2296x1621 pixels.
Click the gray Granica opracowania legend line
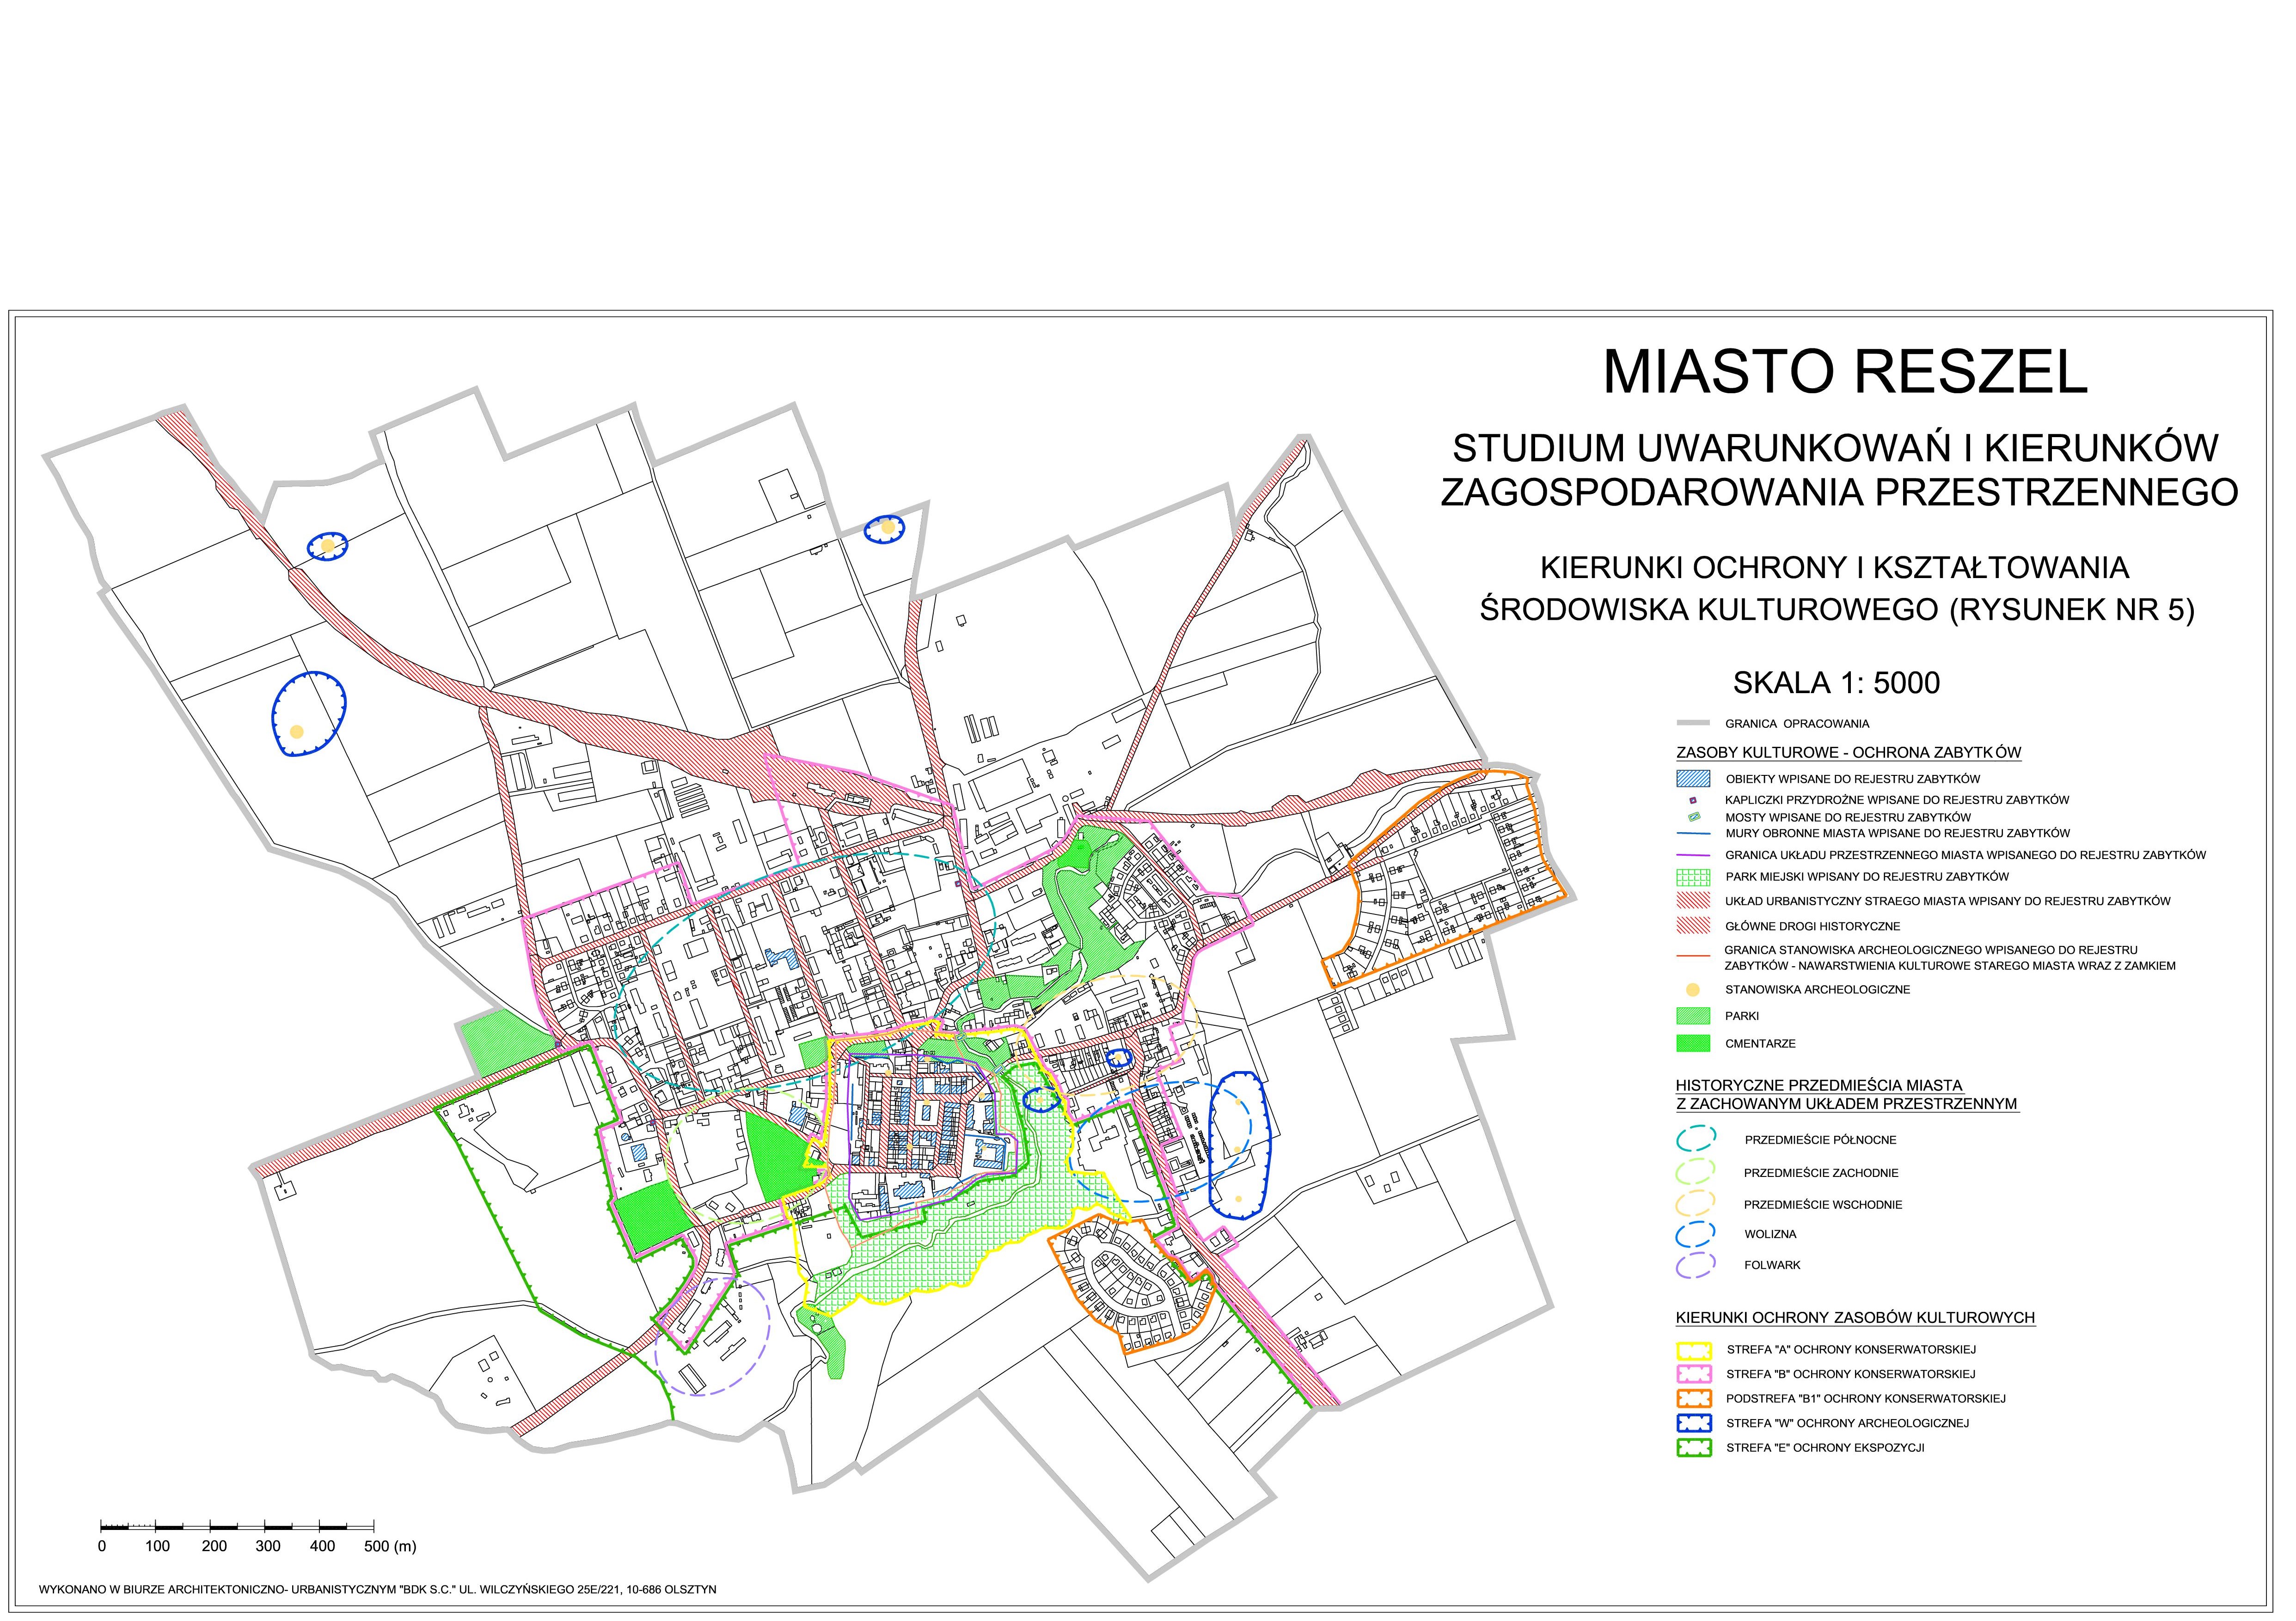click(x=1693, y=724)
